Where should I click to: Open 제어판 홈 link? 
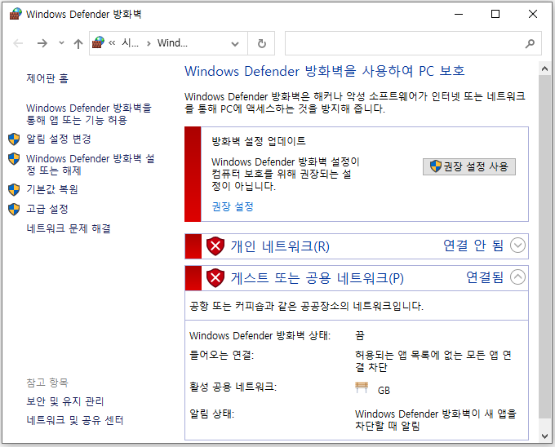47,78
